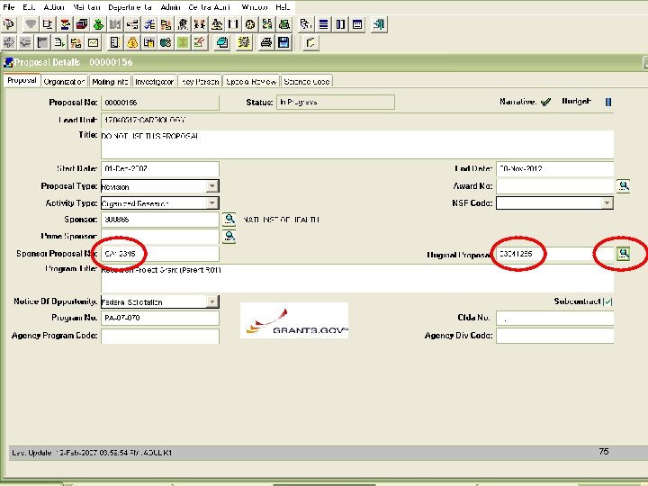Click the Start Date field
This screenshot has height=486, width=648.
pos(160,168)
